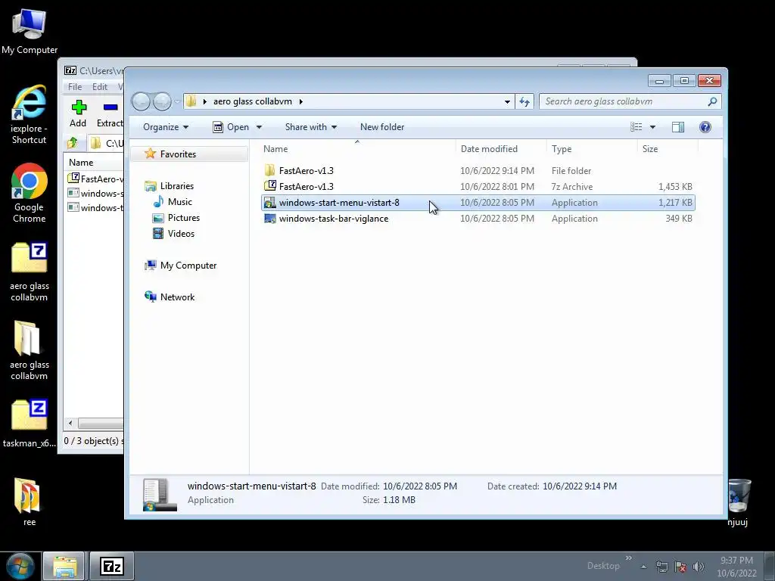Click the volume speaker tray icon

coord(698,567)
